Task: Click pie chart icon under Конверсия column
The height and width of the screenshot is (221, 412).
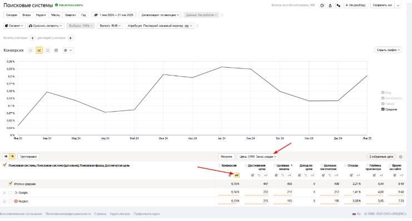Action: (x=230, y=175)
